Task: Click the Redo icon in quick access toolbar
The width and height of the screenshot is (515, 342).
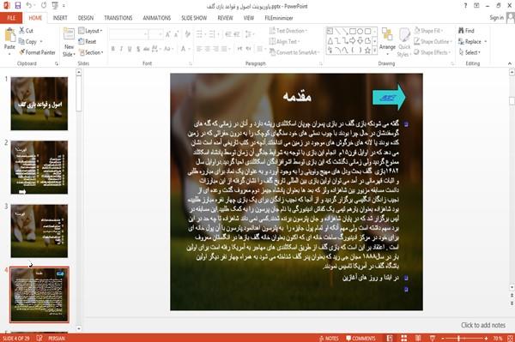Action: (44, 5)
